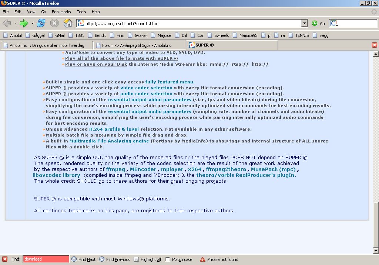Open the libavcodec library link
Image resolution: width=379 pixels, height=265 pixels.
click(x=56, y=175)
